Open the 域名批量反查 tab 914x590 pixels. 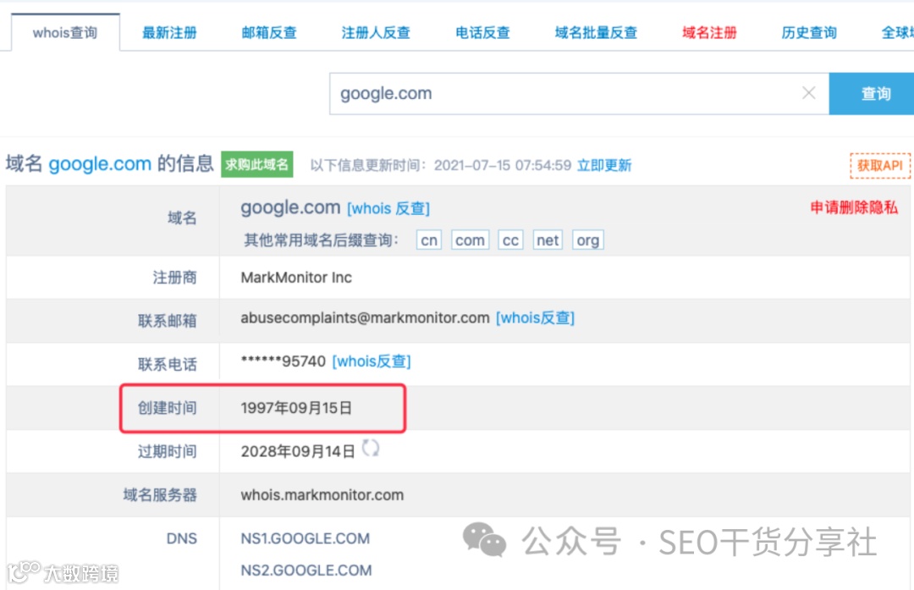596,33
